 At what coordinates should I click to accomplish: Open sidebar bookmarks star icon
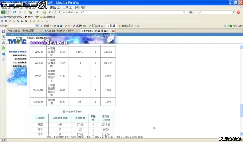click(3, 31)
